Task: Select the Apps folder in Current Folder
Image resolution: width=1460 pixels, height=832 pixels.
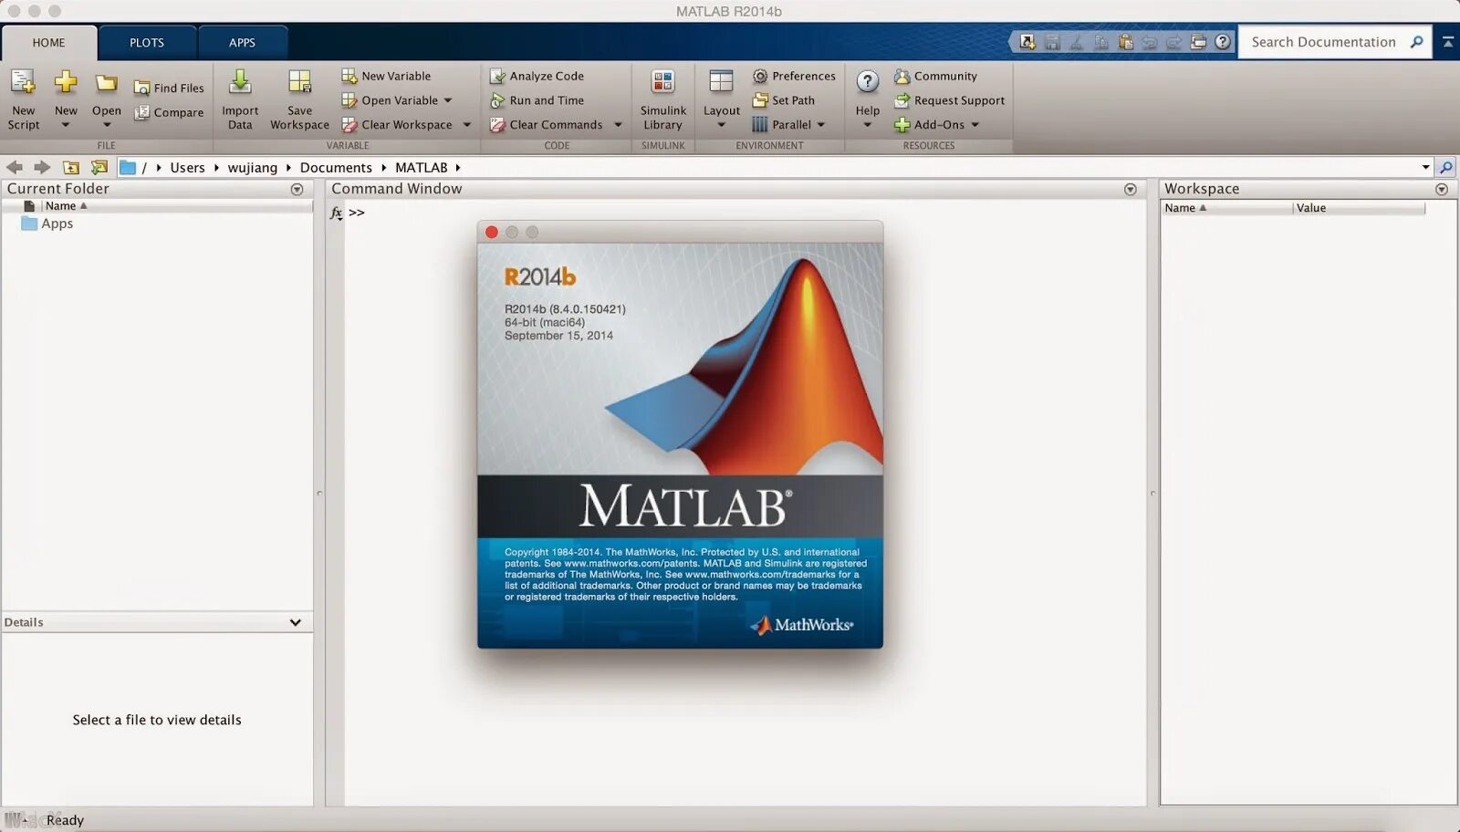Action: pos(47,224)
